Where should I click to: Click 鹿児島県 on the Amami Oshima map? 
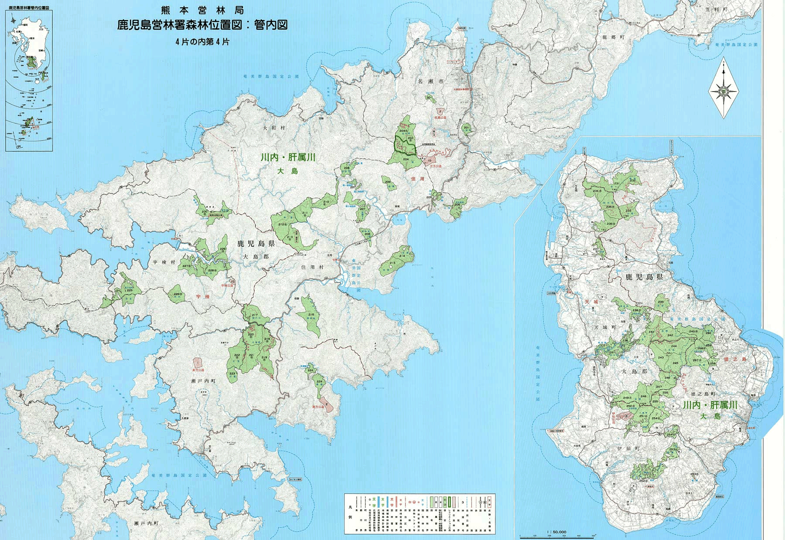(x=256, y=244)
